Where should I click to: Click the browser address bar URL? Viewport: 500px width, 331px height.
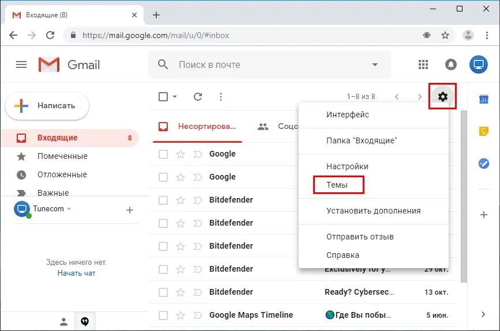coord(156,35)
